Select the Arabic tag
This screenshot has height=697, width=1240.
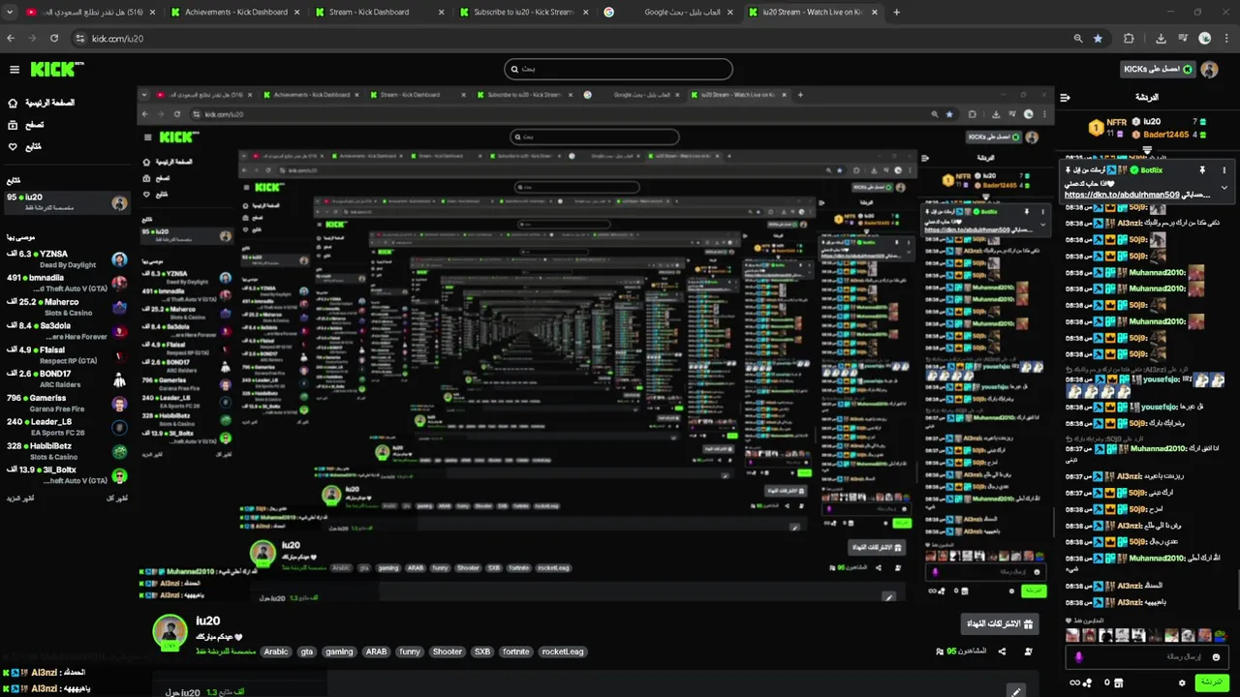coord(276,652)
